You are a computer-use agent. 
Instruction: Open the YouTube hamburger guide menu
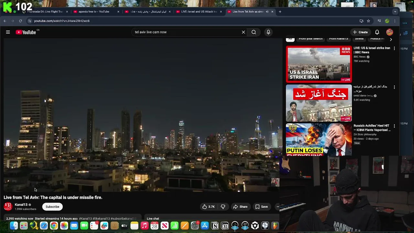(x=8, y=32)
